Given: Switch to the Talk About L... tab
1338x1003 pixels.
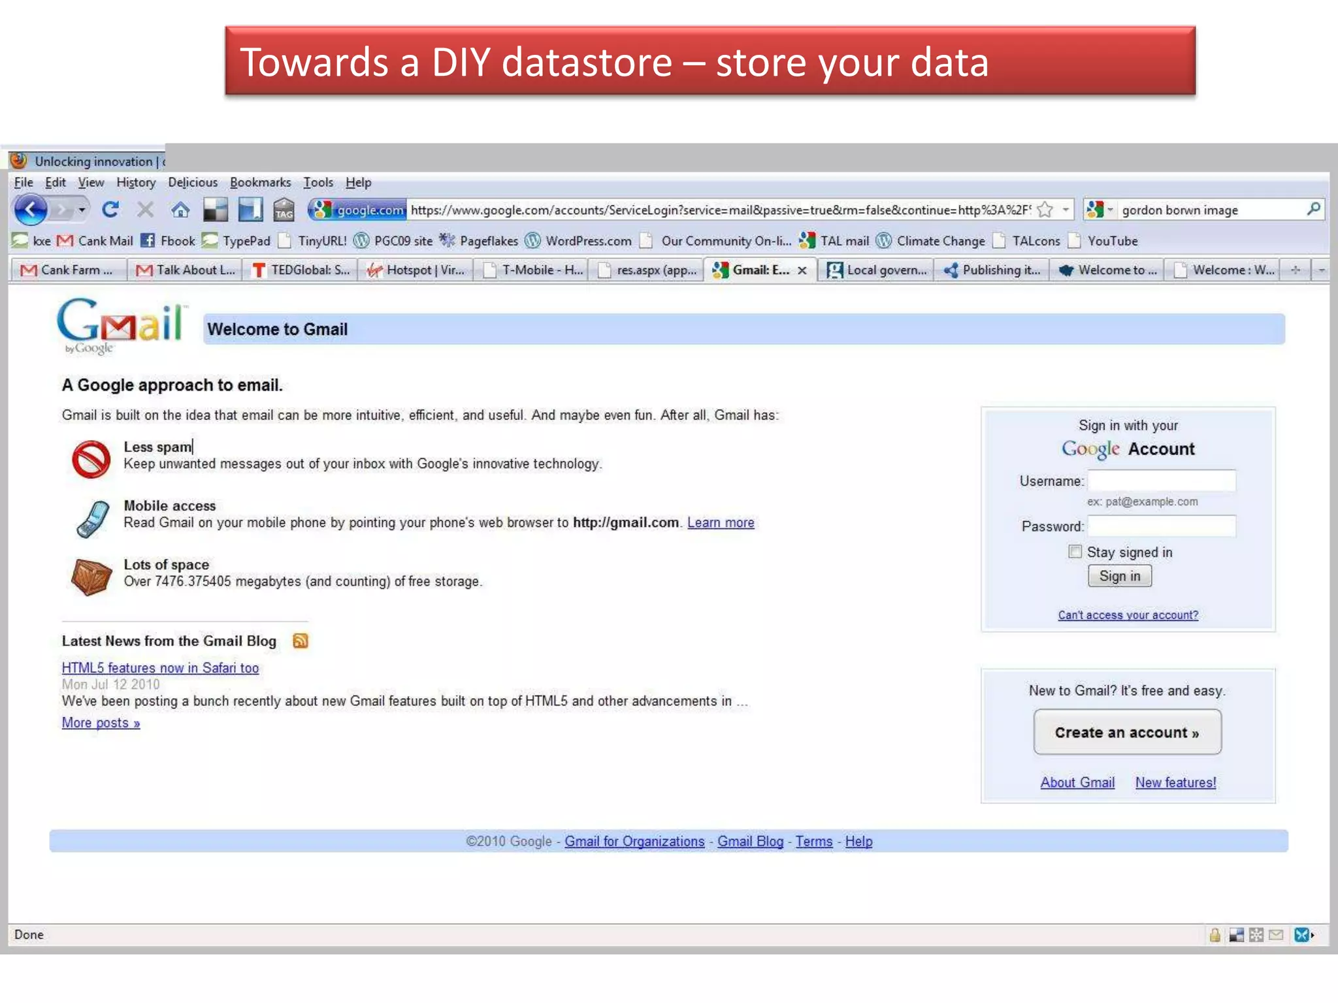Looking at the screenshot, I should click(185, 270).
